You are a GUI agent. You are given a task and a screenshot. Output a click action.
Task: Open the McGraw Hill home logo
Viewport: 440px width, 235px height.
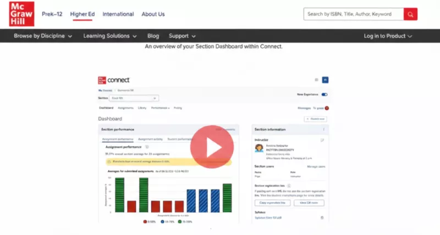21,14
